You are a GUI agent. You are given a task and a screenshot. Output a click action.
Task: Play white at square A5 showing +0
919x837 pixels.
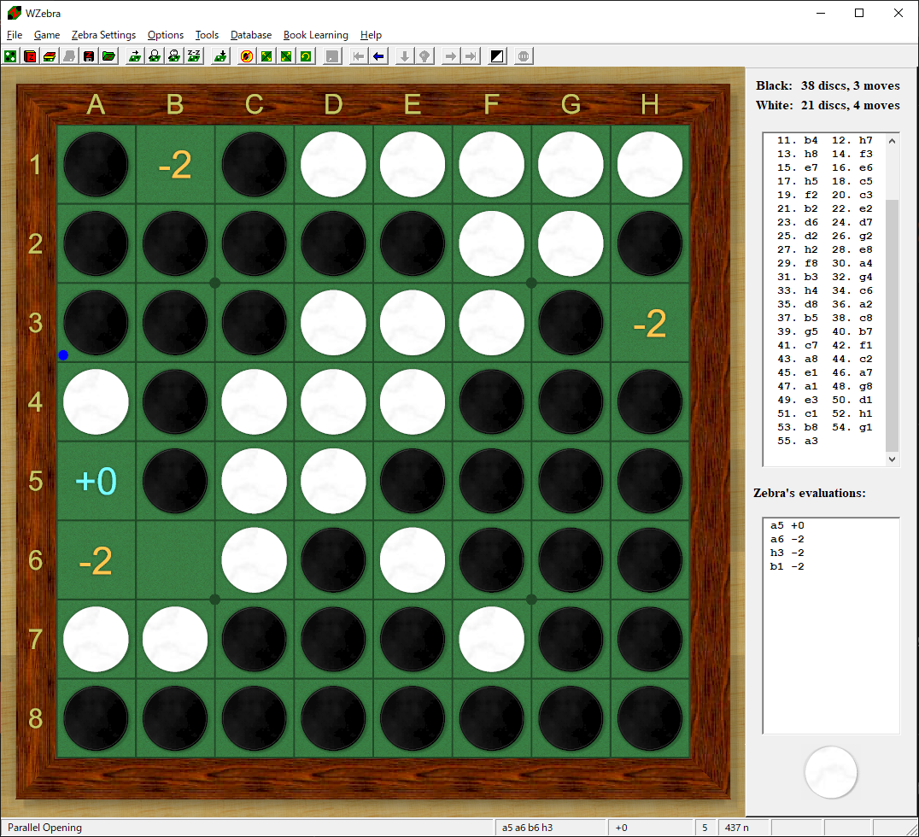(x=97, y=481)
